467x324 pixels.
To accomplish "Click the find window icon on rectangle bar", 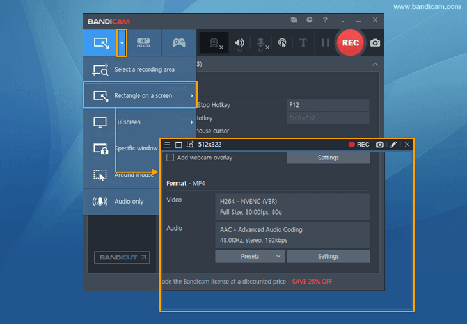I will [190, 145].
